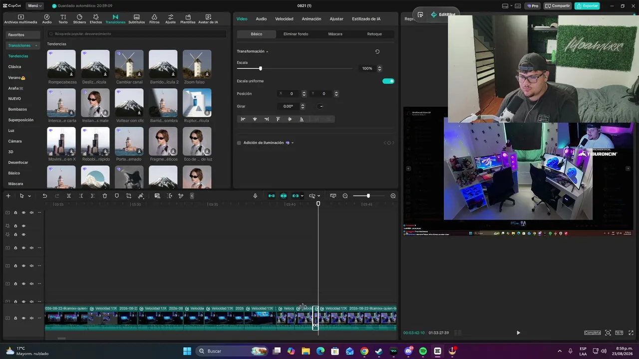Switch to the Velocidad tab
Screen dimensions: 639x359
284,19
